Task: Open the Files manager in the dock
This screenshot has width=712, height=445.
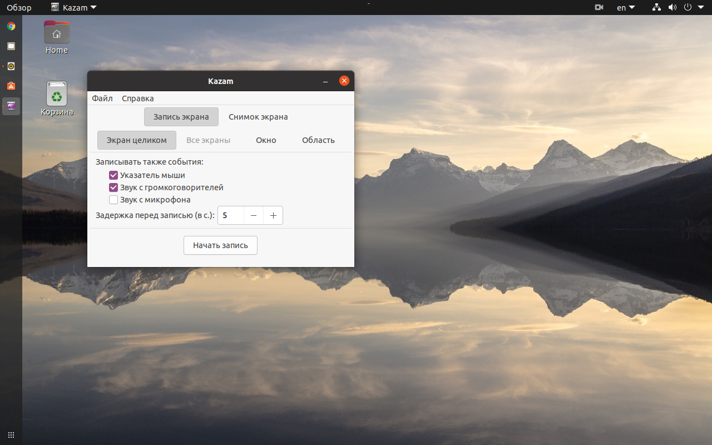Action: (11, 46)
